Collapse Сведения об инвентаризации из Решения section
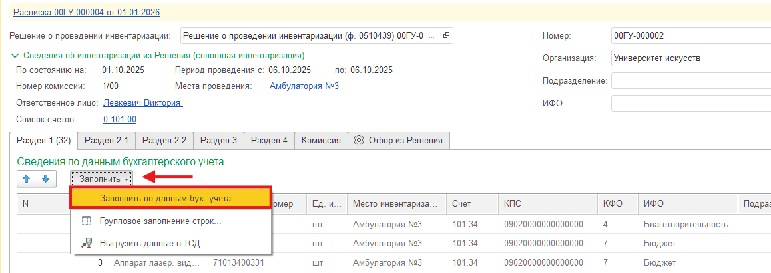 pyautogui.click(x=15, y=55)
